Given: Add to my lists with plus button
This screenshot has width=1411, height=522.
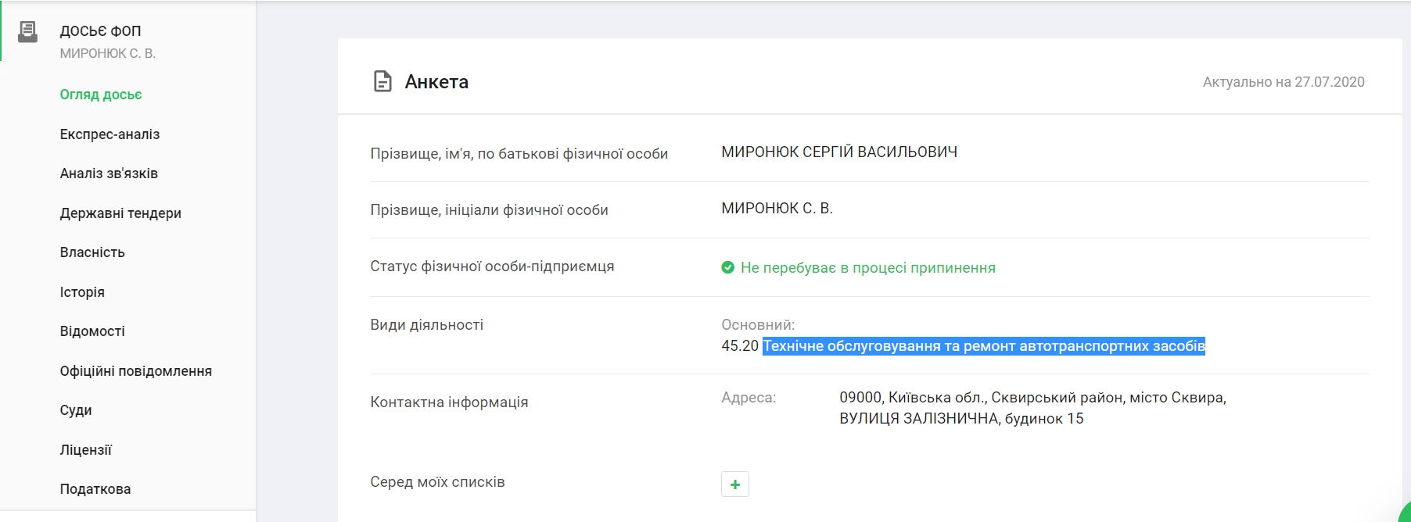Looking at the screenshot, I should tap(734, 484).
